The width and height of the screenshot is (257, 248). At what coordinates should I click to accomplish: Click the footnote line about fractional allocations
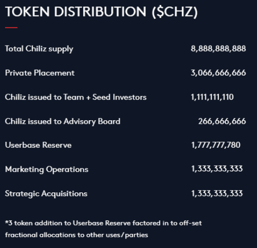(77, 235)
